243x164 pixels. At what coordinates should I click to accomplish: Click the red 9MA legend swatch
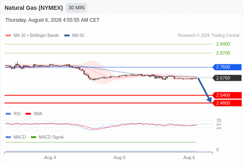point(28,114)
